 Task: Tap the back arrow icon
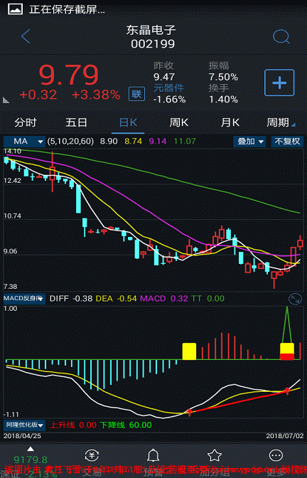click(26, 36)
